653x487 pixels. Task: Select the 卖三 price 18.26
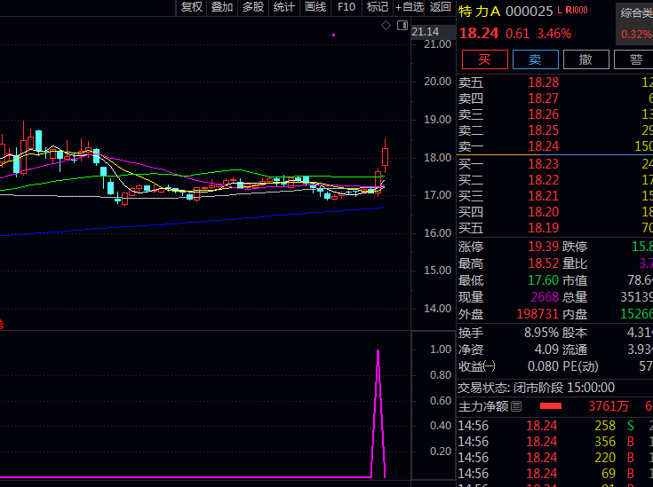click(544, 114)
